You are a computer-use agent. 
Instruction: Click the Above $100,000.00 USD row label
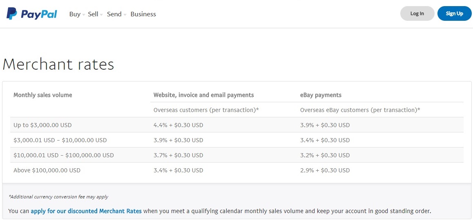47,170
